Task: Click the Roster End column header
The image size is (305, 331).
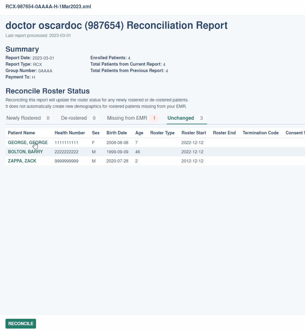Action: [224, 133]
